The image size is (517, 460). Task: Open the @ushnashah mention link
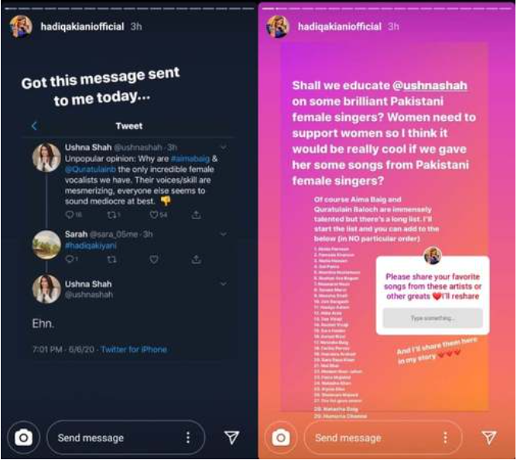pos(430,85)
